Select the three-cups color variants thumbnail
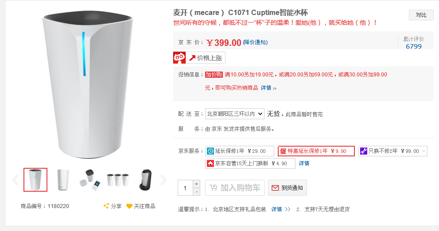Viewport: 439px width, 231px height. [117, 180]
